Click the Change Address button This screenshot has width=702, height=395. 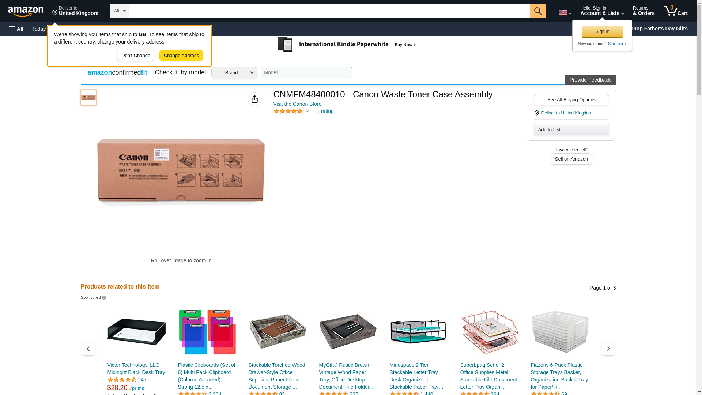tap(181, 56)
